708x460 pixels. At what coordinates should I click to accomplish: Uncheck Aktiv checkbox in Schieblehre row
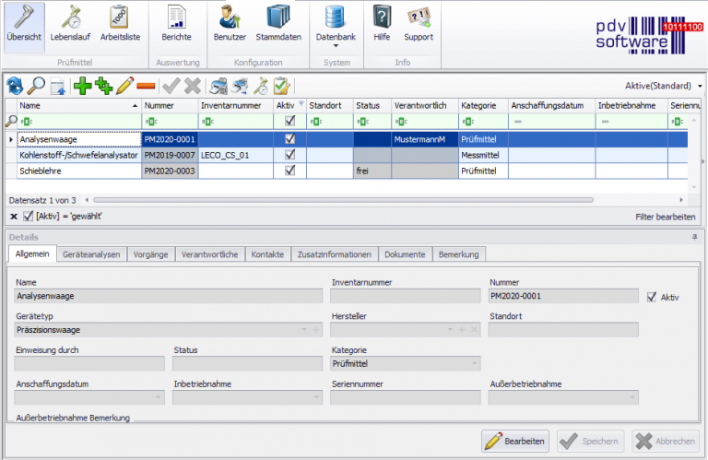[290, 171]
